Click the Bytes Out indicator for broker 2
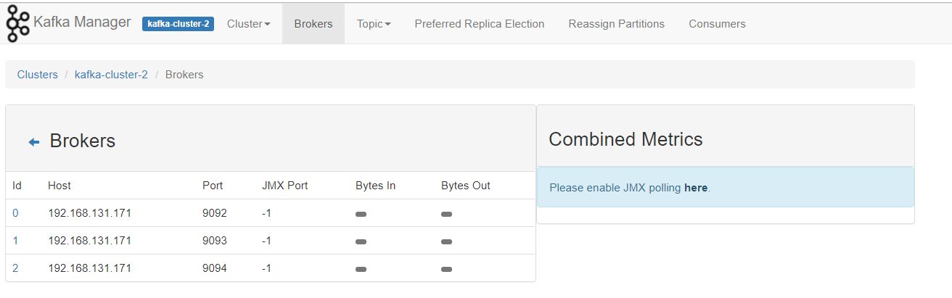Viewport: 952px width, 298px height. pos(446,269)
